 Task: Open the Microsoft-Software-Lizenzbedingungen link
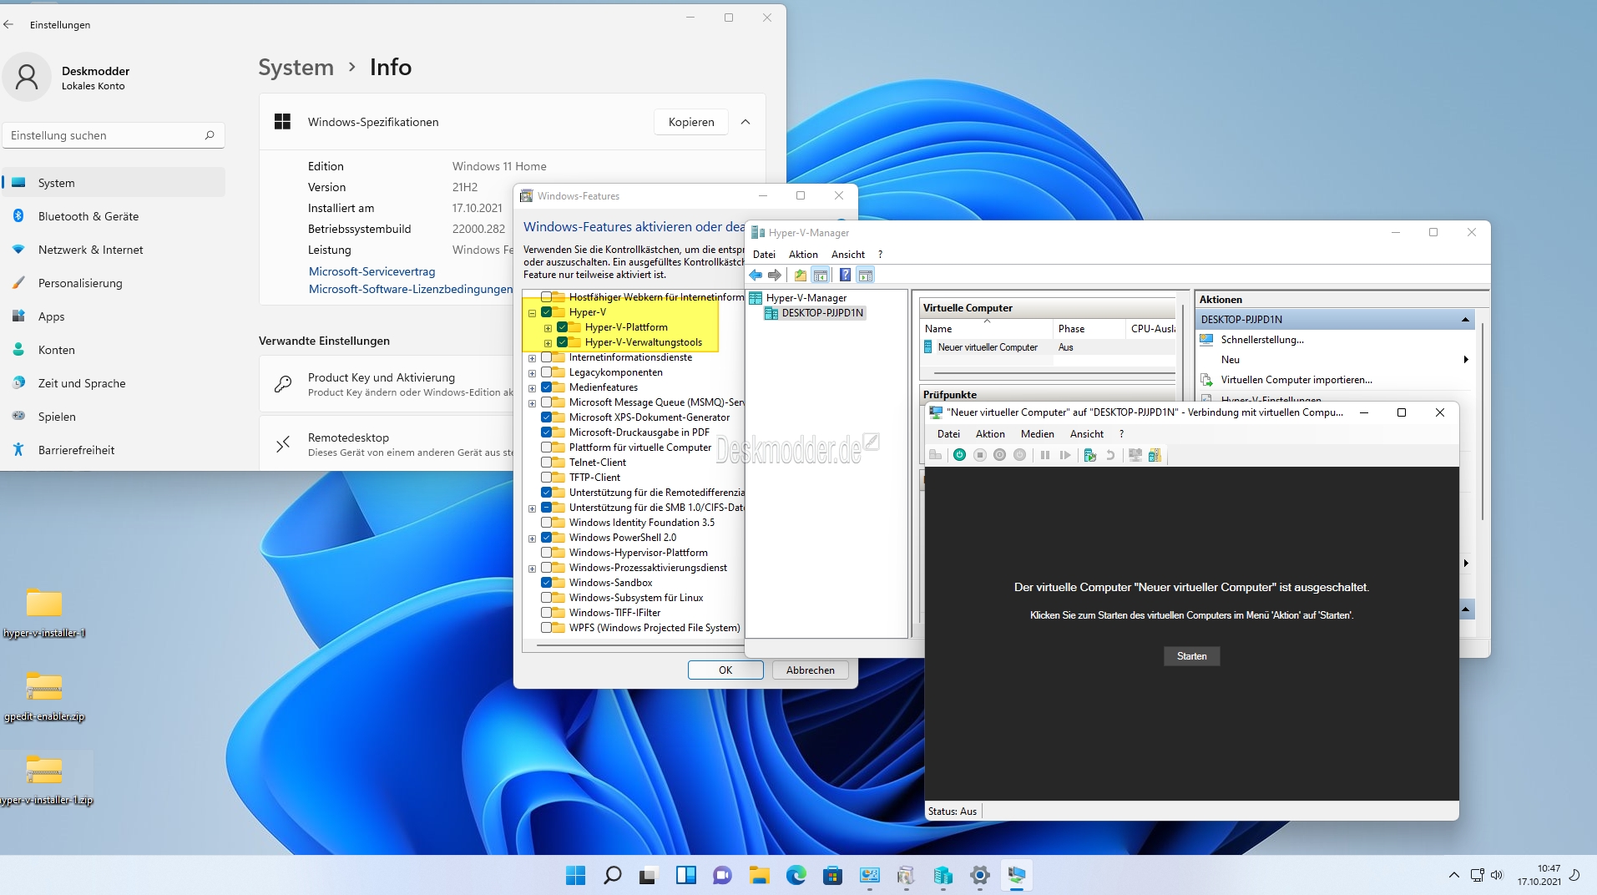click(x=411, y=289)
